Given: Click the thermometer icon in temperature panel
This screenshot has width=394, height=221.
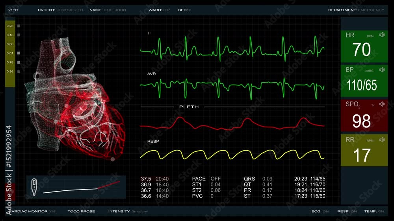Looking at the screenshot, I should point(34,187).
